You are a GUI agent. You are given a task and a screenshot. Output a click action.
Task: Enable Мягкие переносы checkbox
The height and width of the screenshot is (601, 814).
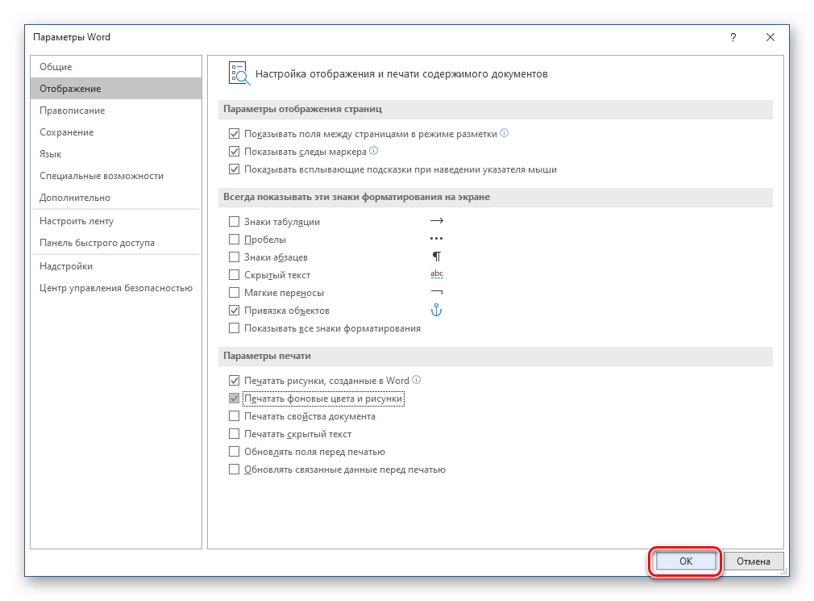coord(235,293)
